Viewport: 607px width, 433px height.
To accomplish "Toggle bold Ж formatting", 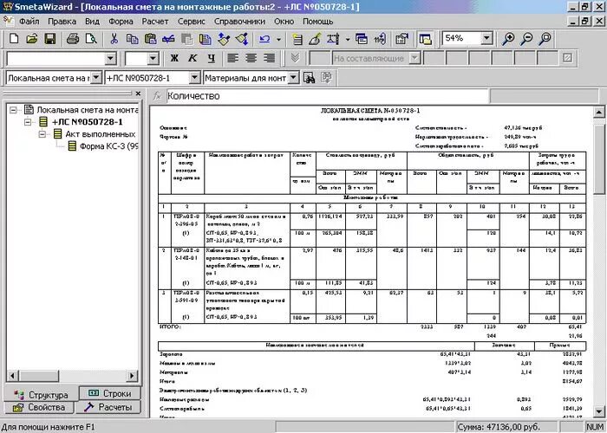I will [174, 58].
